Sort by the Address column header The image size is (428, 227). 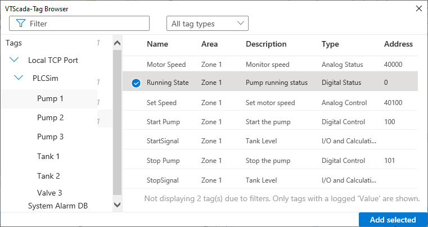pyautogui.click(x=398, y=44)
